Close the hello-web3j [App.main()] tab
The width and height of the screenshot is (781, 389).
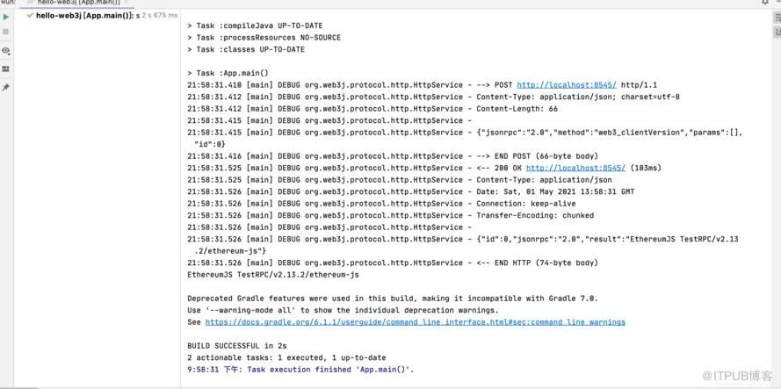tap(126, 2)
